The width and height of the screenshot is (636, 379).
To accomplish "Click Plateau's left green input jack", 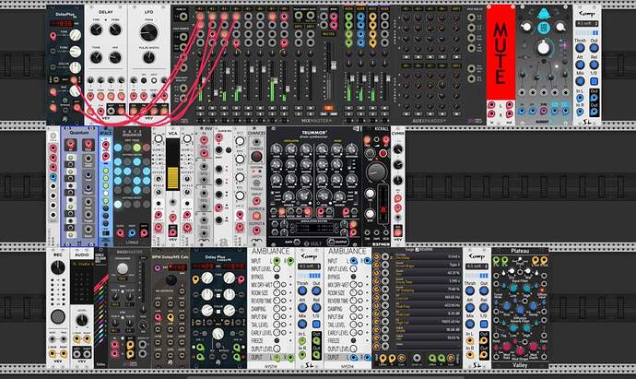I will 497,261.
